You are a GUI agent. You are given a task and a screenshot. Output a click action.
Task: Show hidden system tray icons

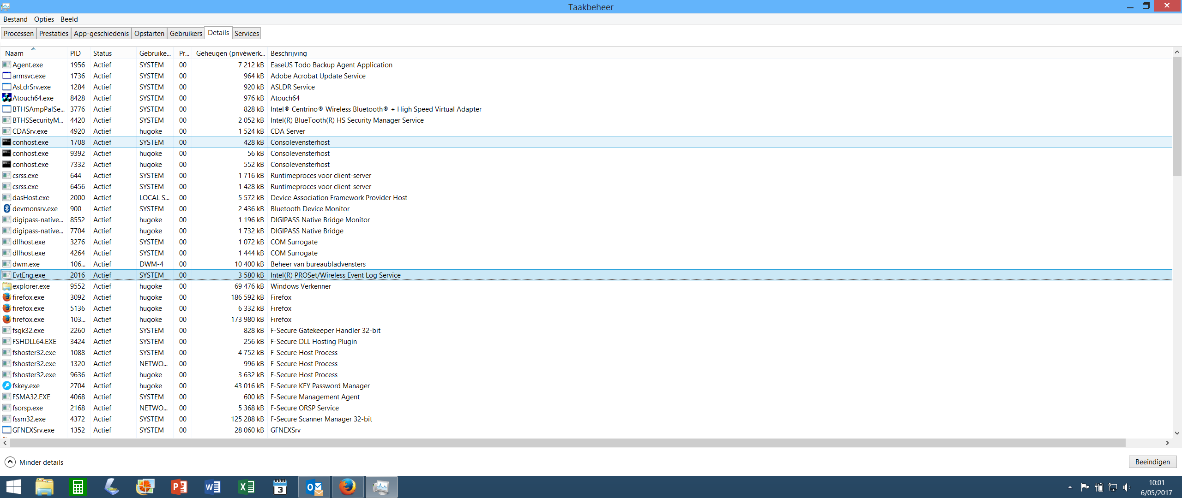tap(1070, 487)
